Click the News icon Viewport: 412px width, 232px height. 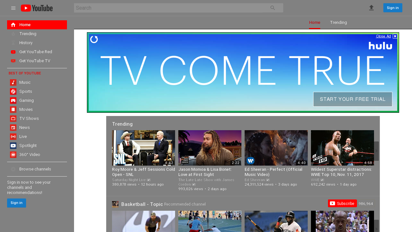pyautogui.click(x=13, y=128)
